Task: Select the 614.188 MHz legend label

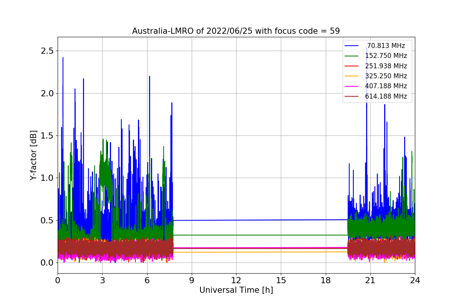Action: coord(386,96)
